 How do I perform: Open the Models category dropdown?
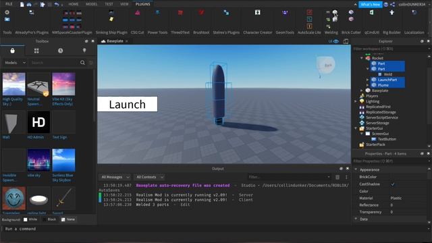15,63
